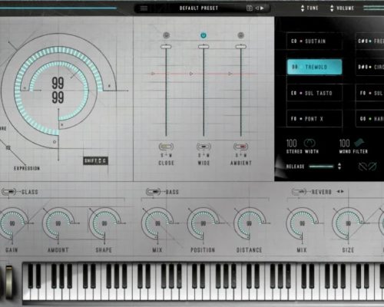Image resolution: width=384 pixels, height=307 pixels.
Task: Click the Bass Distance knob
Action: tap(249, 223)
